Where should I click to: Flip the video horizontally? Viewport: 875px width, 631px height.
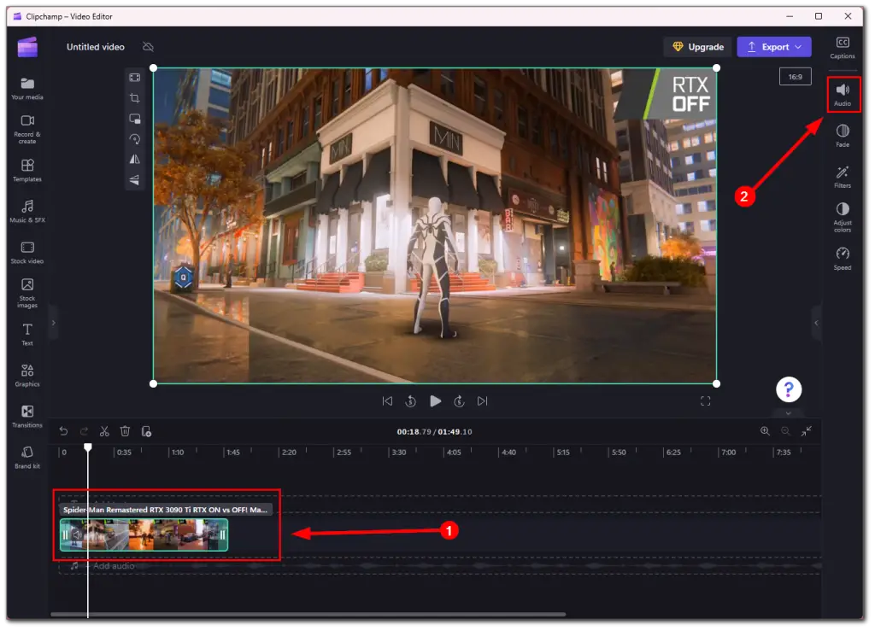(x=134, y=160)
